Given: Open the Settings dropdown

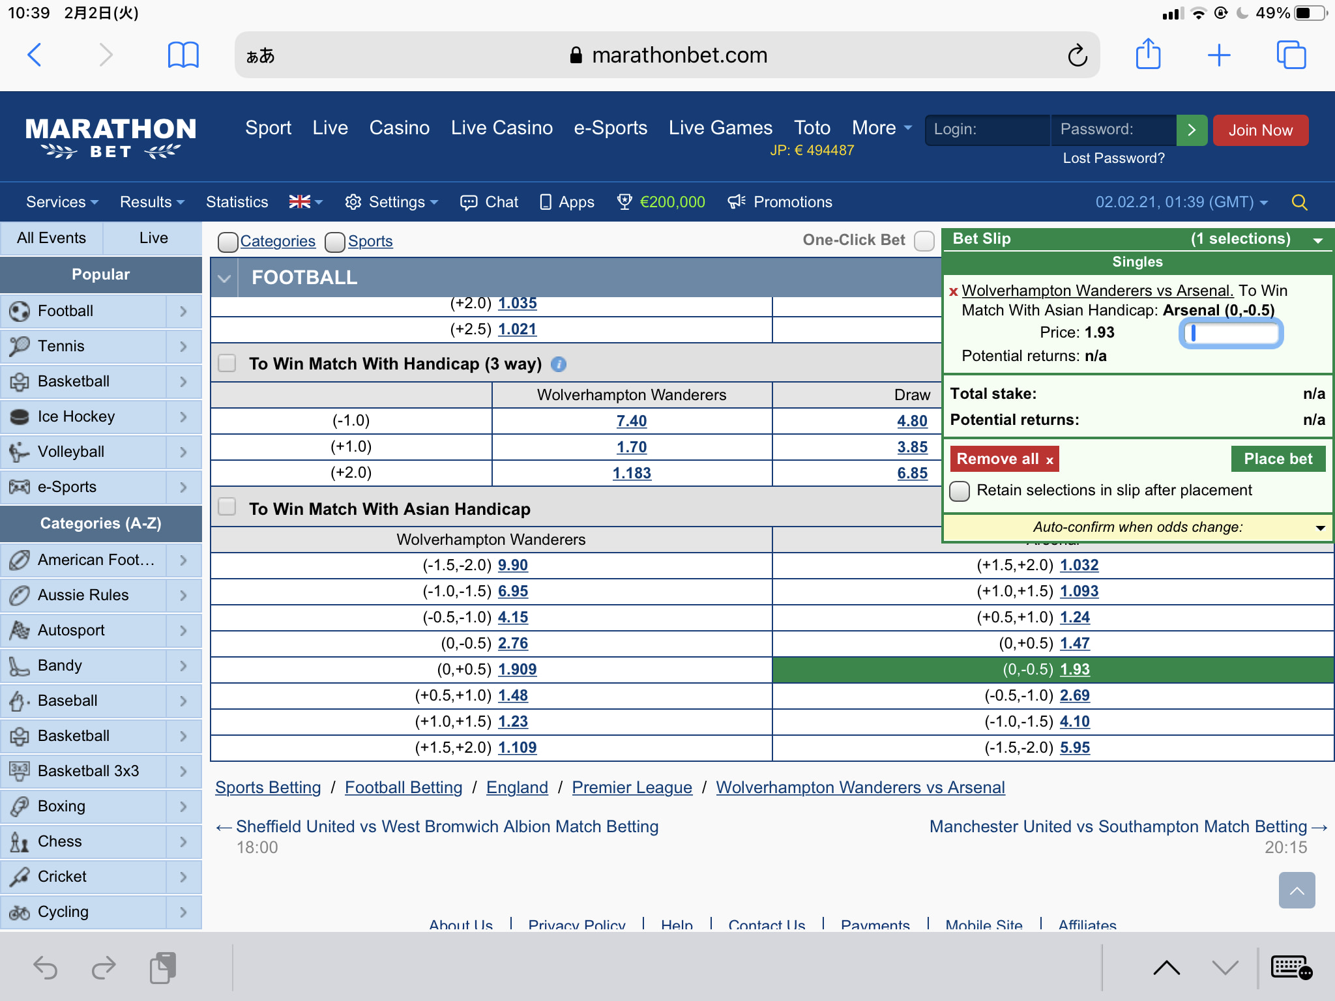Looking at the screenshot, I should pos(391,203).
